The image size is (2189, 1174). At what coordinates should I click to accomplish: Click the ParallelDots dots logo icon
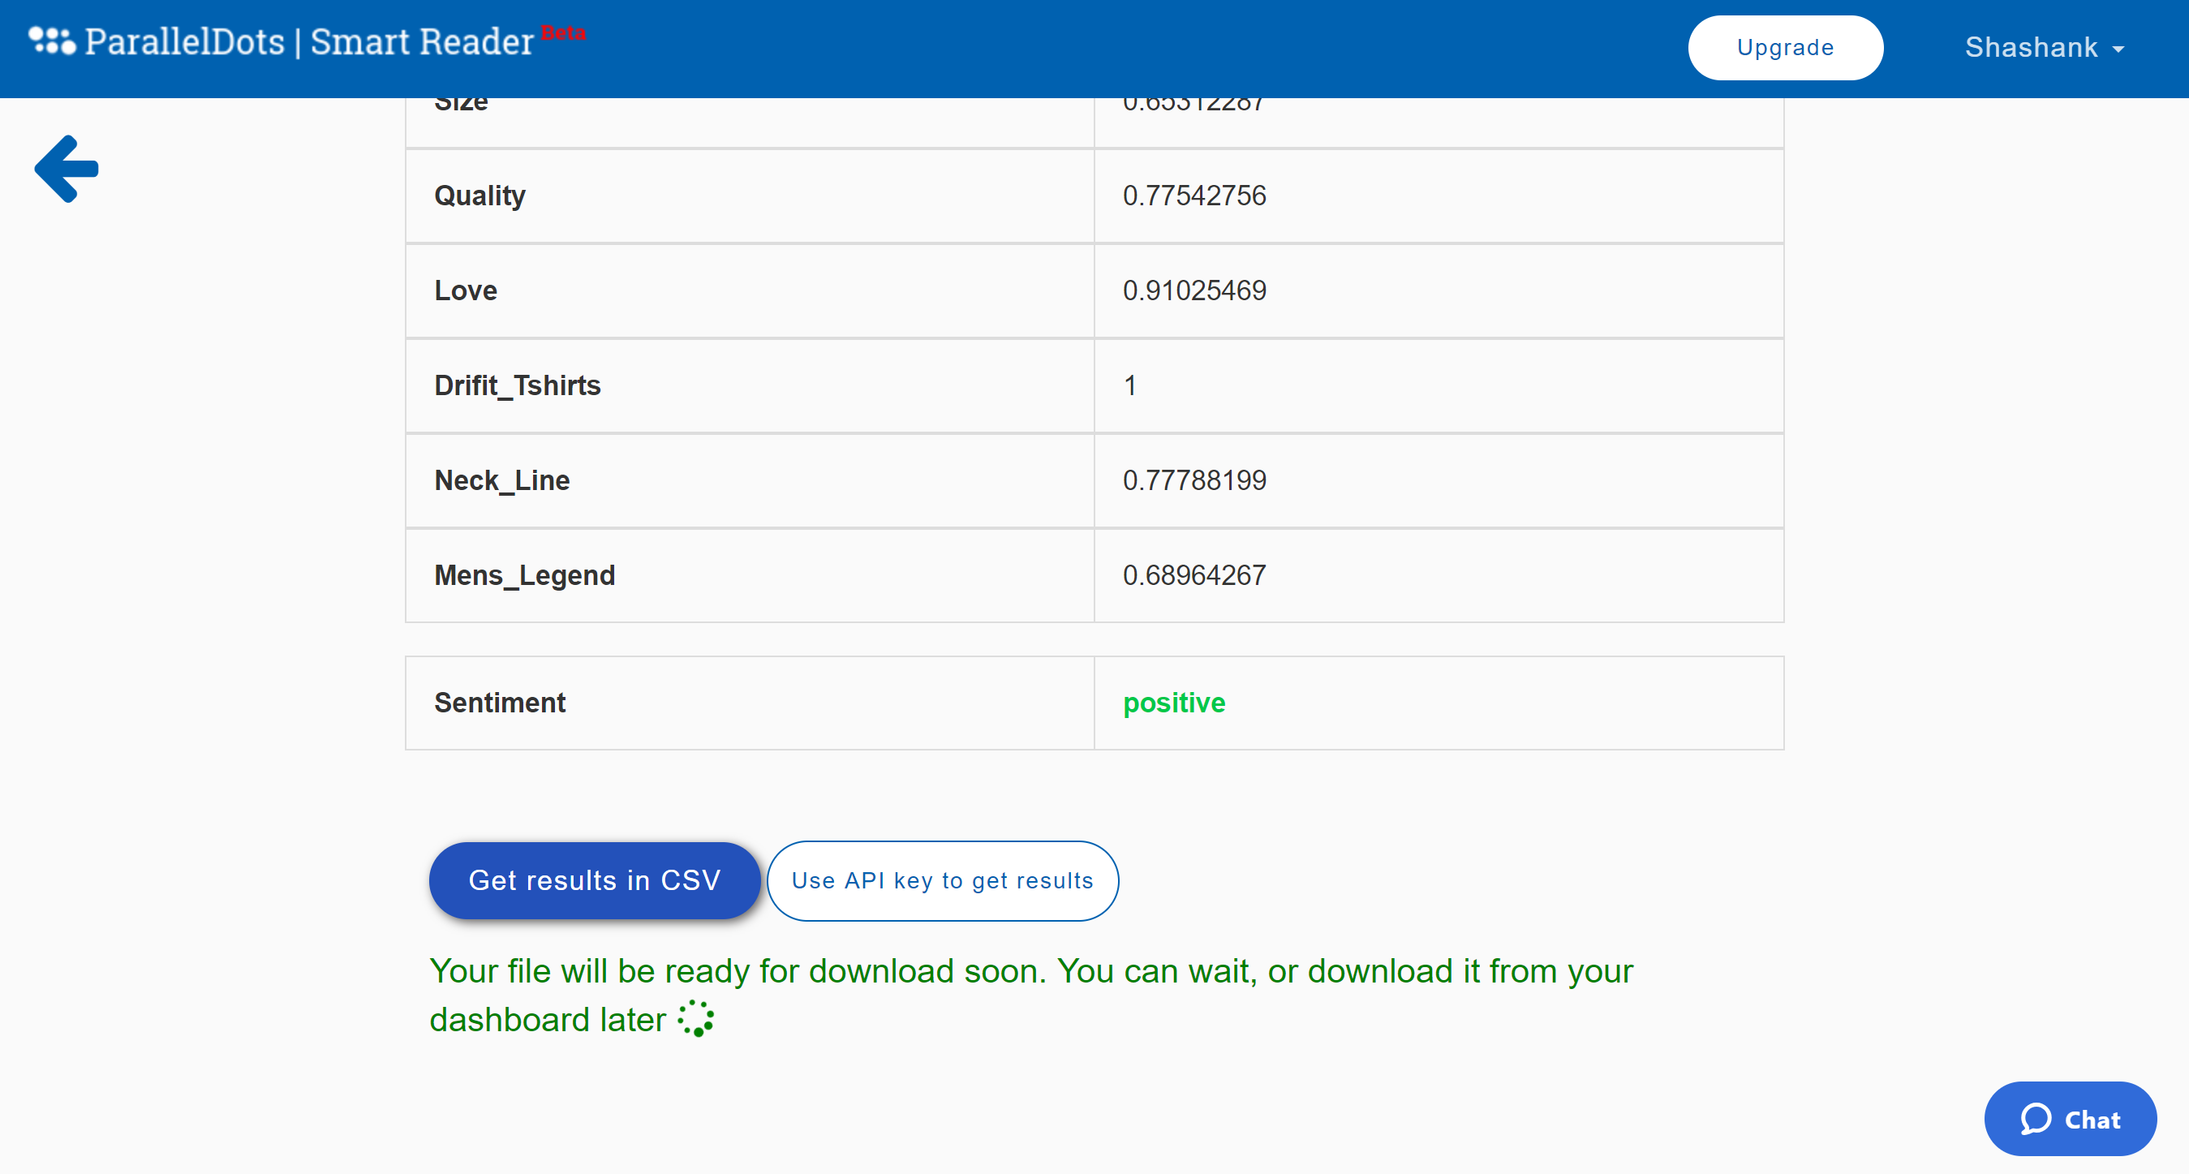(x=52, y=40)
